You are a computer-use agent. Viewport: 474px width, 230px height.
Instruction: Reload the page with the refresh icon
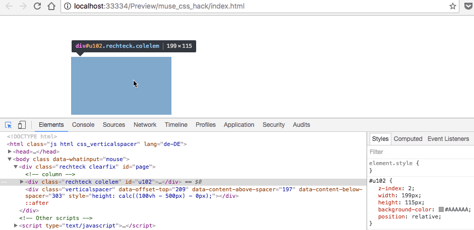pyautogui.click(x=37, y=6)
